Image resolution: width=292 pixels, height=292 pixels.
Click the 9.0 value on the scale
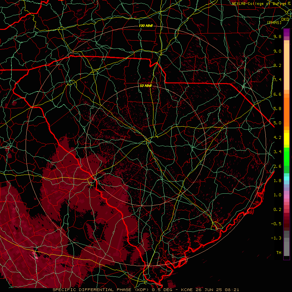pos(277,51)
